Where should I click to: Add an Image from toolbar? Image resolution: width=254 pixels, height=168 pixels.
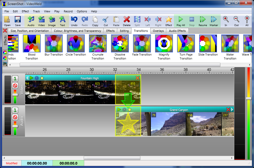[52, 21]
